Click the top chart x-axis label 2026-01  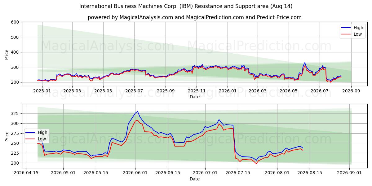click(228, 91)
